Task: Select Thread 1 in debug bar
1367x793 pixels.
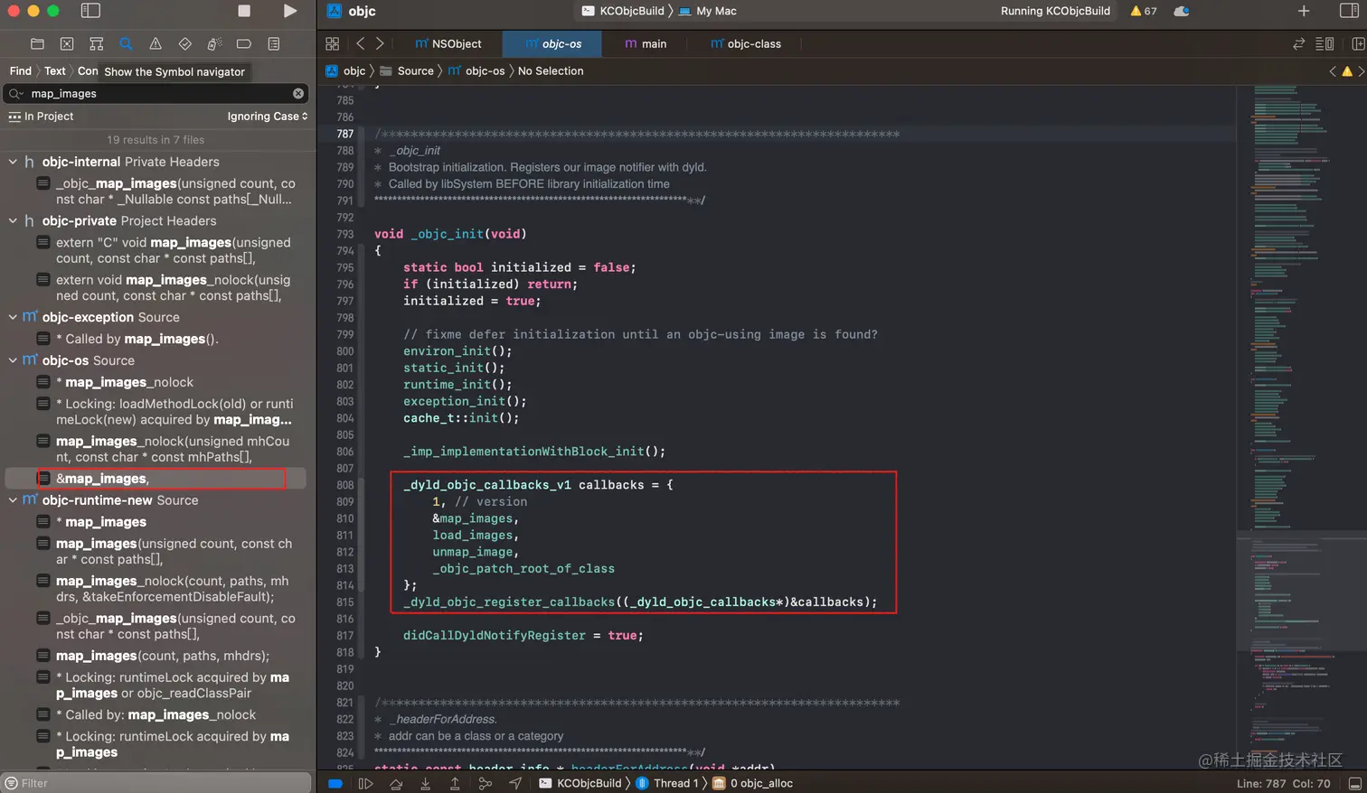Action: point(667,783)
